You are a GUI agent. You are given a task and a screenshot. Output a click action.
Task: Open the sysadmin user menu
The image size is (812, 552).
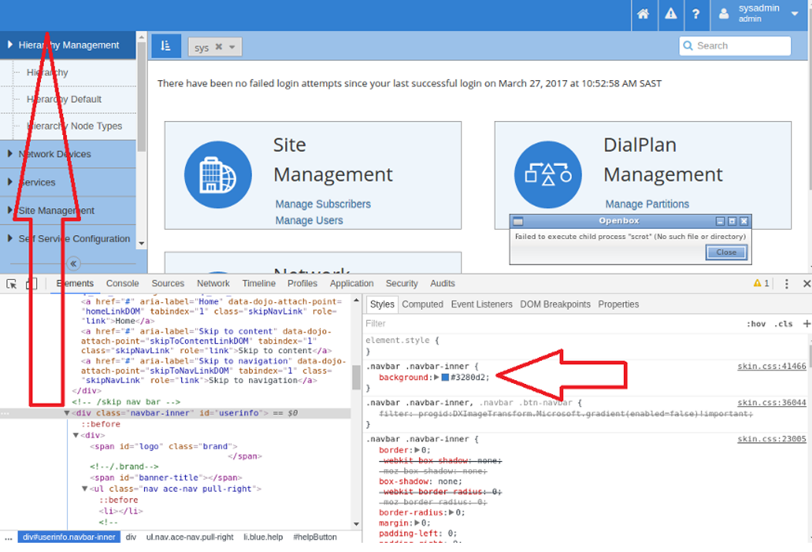[758, 14]
